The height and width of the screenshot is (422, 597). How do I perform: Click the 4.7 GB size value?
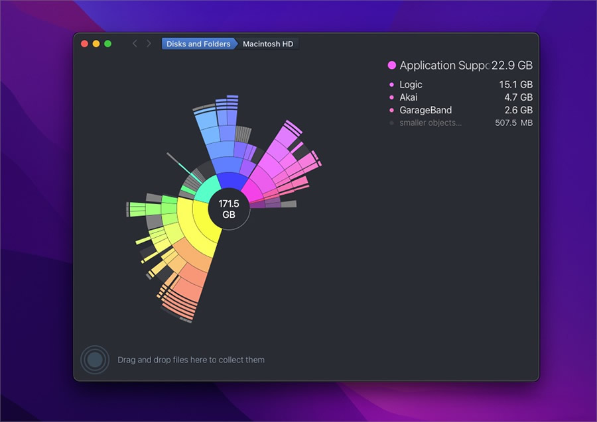(518, 97)
